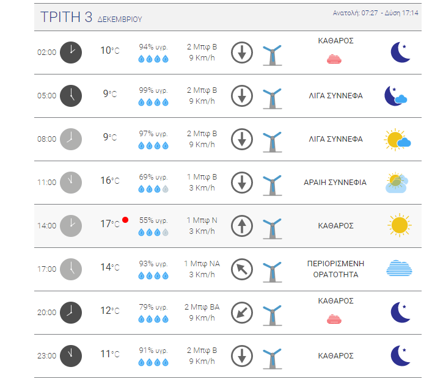Click the clear sun icon at 14:00

[x=400, y=225]
